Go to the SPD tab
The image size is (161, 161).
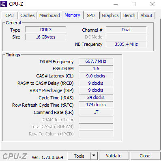[91, 15]
